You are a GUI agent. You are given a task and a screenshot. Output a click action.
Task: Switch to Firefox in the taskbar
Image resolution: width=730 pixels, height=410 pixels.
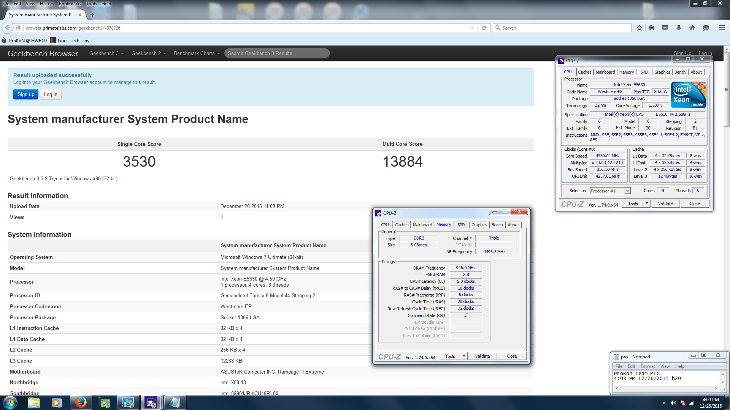point(81,402)
